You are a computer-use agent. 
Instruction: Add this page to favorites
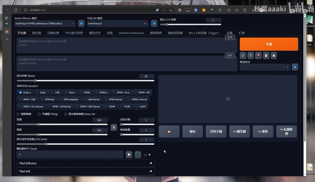coord(171,10)
